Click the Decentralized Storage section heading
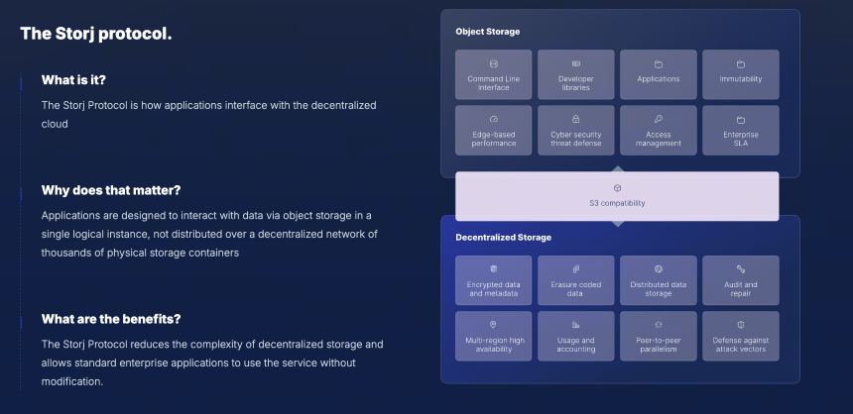Screen dimensions: 853x414 (x=503, y=238)
